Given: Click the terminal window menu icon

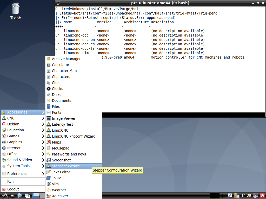Looking at the screenshot, I should [58, 3].
